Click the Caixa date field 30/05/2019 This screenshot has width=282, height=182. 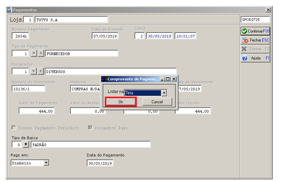point(159,36)
